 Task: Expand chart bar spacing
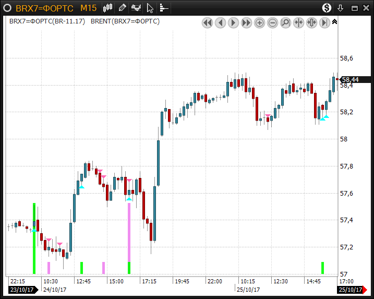pyautogui.click(x=311, y=22)
